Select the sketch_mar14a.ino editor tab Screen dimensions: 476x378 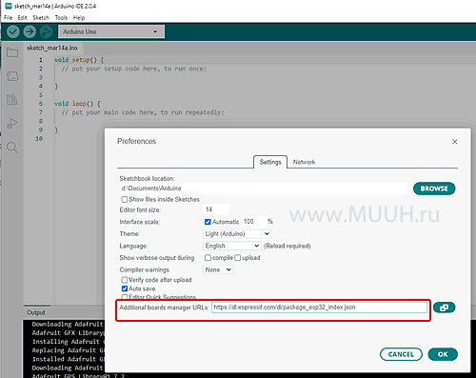[x=52, y=48]
